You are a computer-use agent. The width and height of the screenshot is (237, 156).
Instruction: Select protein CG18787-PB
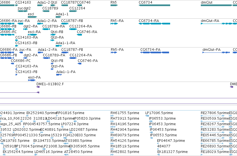click(x=65, y=52)
